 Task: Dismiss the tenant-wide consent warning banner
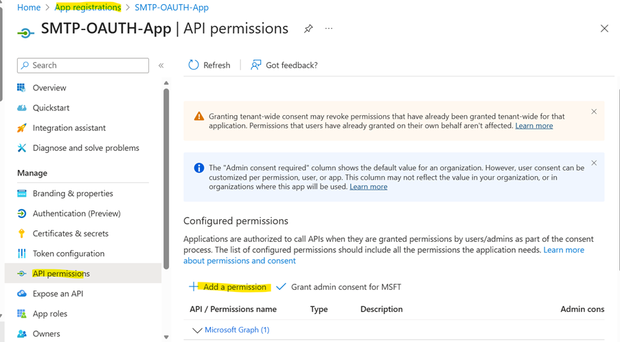(x=594, y=112)
